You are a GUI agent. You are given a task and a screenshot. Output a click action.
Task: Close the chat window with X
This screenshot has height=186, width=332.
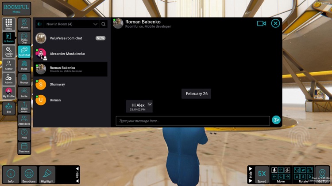point(275,23)
